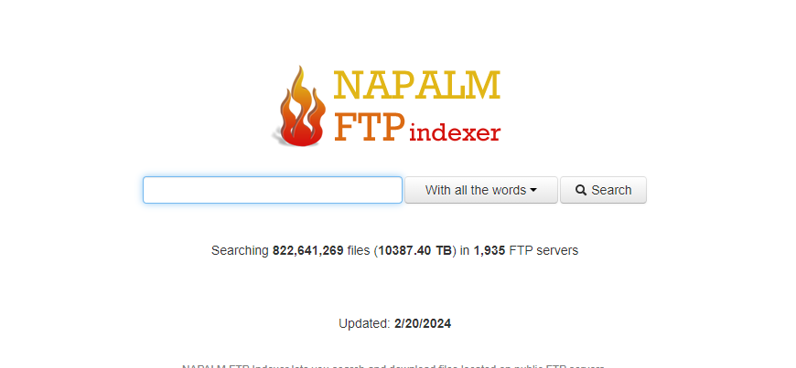Click the Updated: label
Viewport: 796px width, 368px height.
pos(364,323)
